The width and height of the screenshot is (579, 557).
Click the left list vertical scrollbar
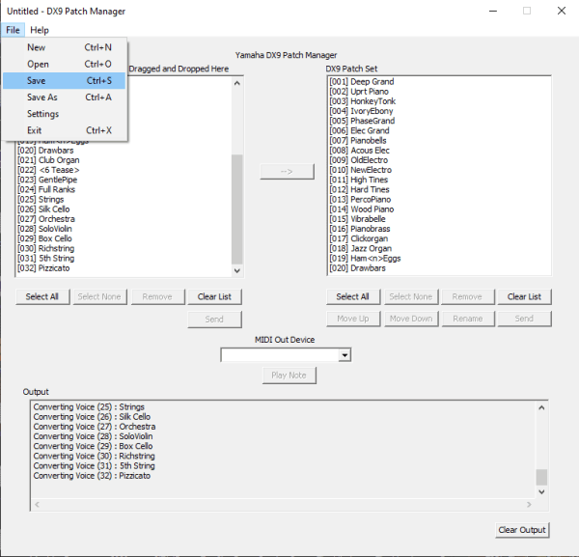pos(236,203)
